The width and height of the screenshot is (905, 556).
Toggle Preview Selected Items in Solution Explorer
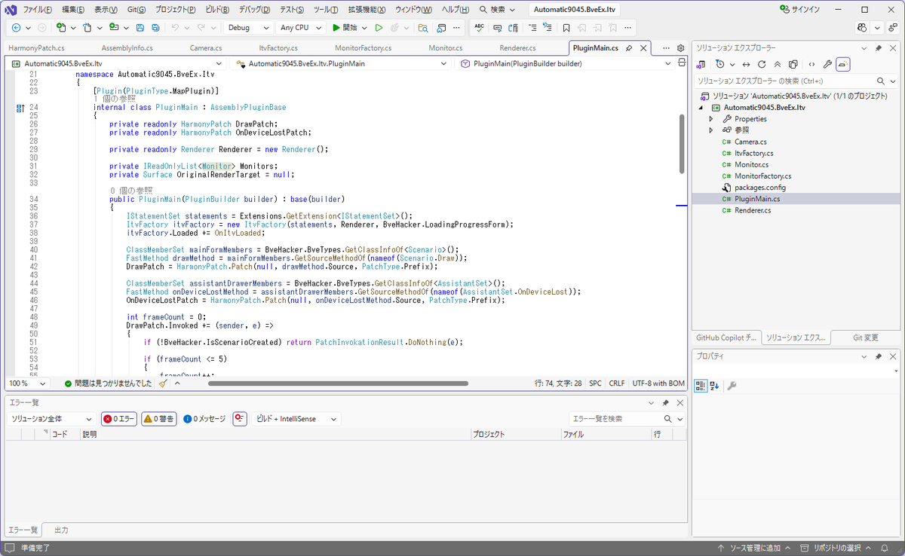pyautogui.click(x=843, y=64)
